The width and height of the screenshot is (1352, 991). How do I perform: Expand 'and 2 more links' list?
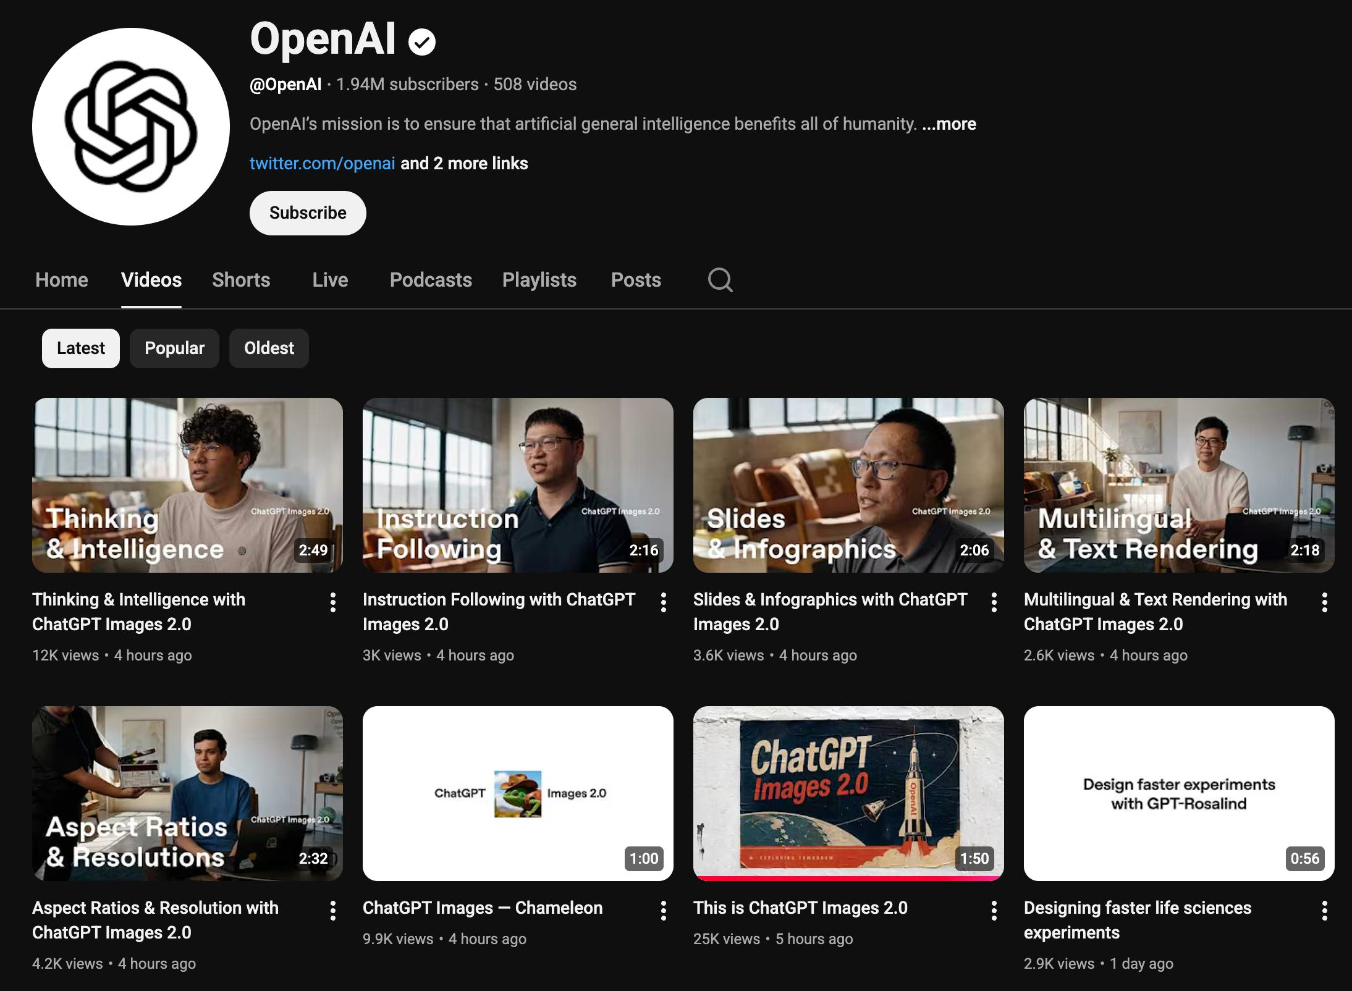464,164
